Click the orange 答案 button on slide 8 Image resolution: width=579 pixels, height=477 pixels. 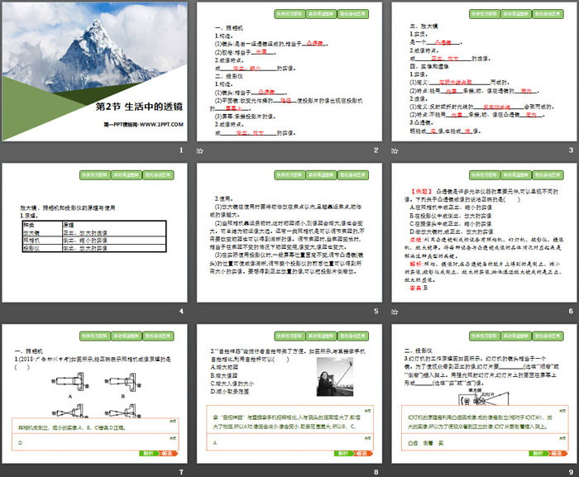pos(361,453)
